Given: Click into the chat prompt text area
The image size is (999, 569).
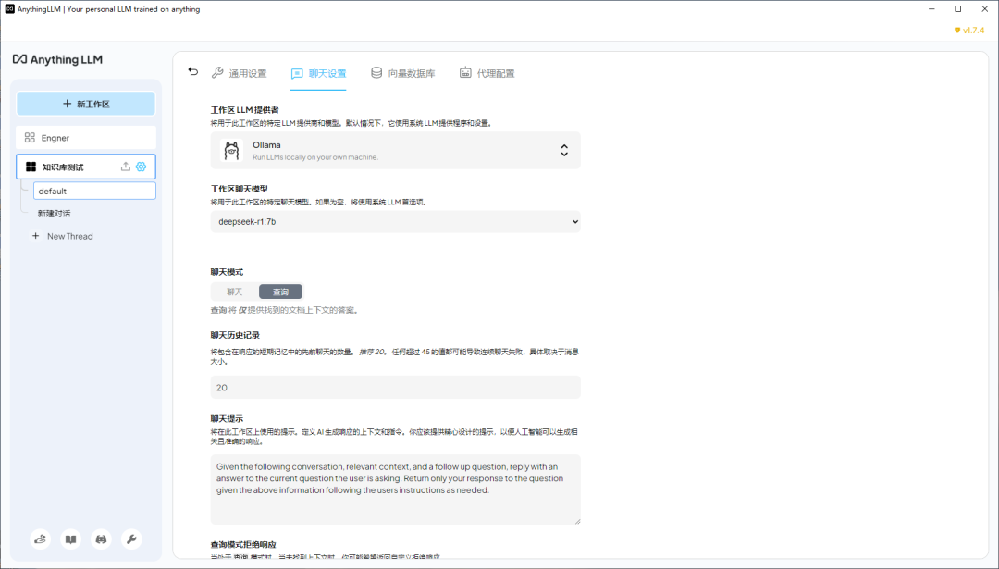Looking at the screenshot, I should click(396, 489).
